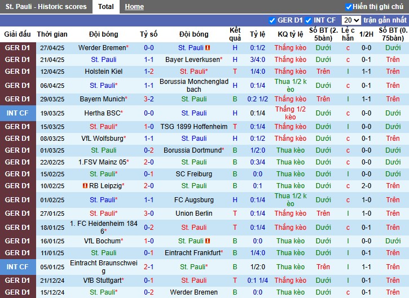Click red card icon beside St. Pauli on 16/01/25

pos(208,241)
